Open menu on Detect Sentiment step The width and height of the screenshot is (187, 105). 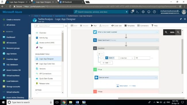point(157,40)
